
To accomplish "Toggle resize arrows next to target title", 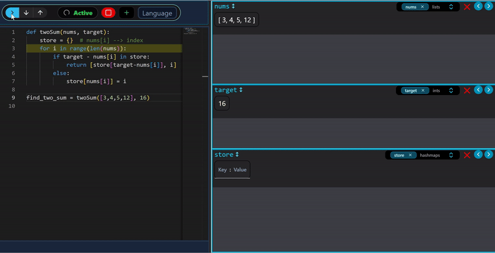I will (x=241, y=90).
